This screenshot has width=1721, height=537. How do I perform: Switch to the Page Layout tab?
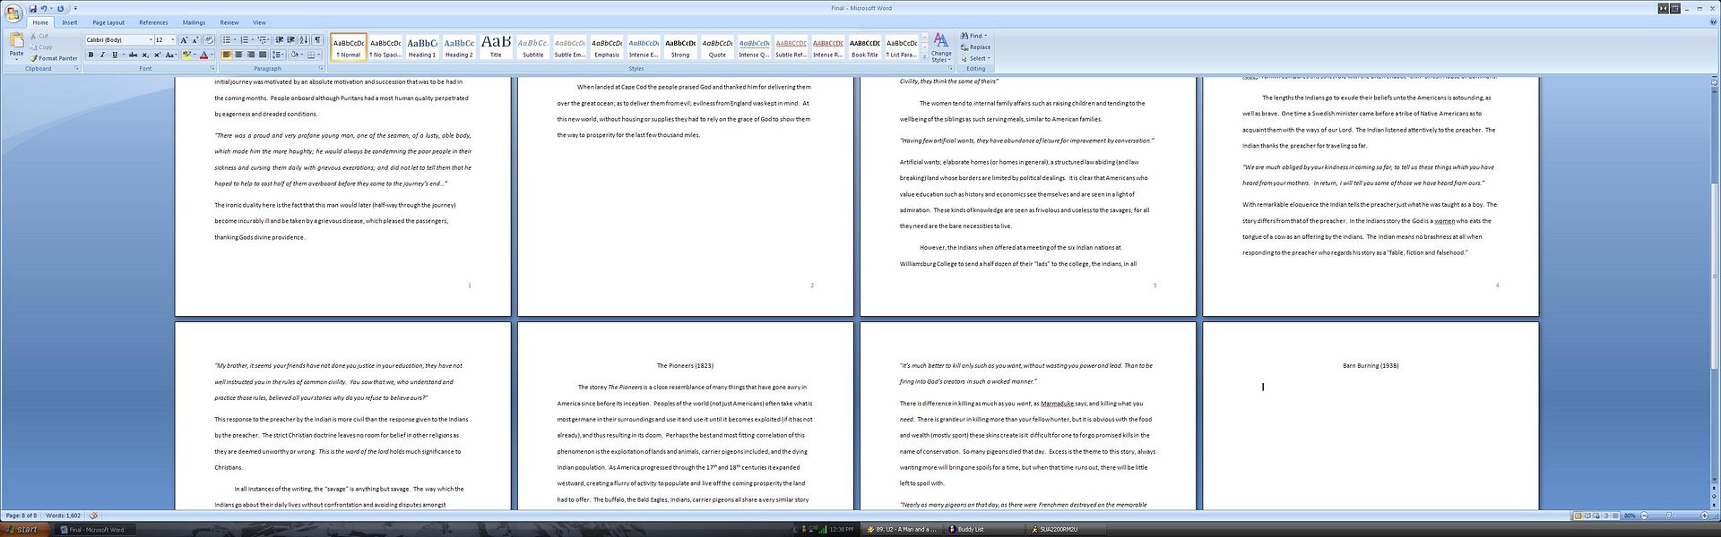coord(108,22)
